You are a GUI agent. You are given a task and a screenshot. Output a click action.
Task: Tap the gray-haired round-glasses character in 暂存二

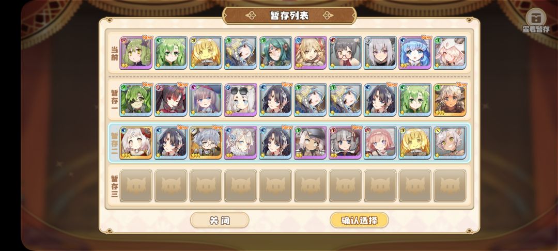[206, 143]
